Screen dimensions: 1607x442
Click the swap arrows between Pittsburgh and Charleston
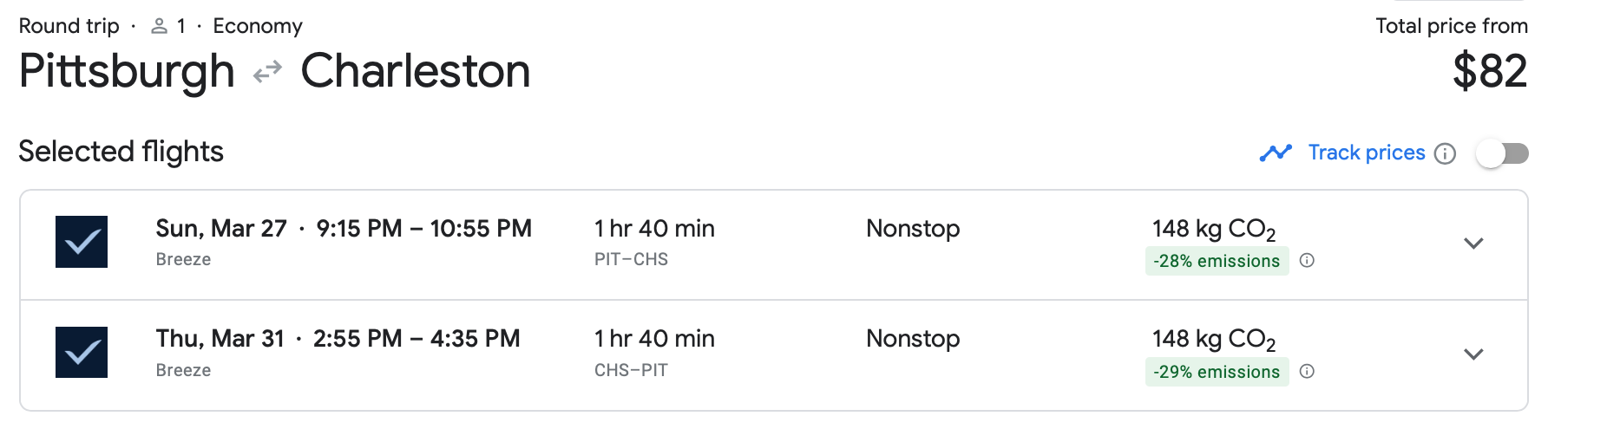(267, 72)
